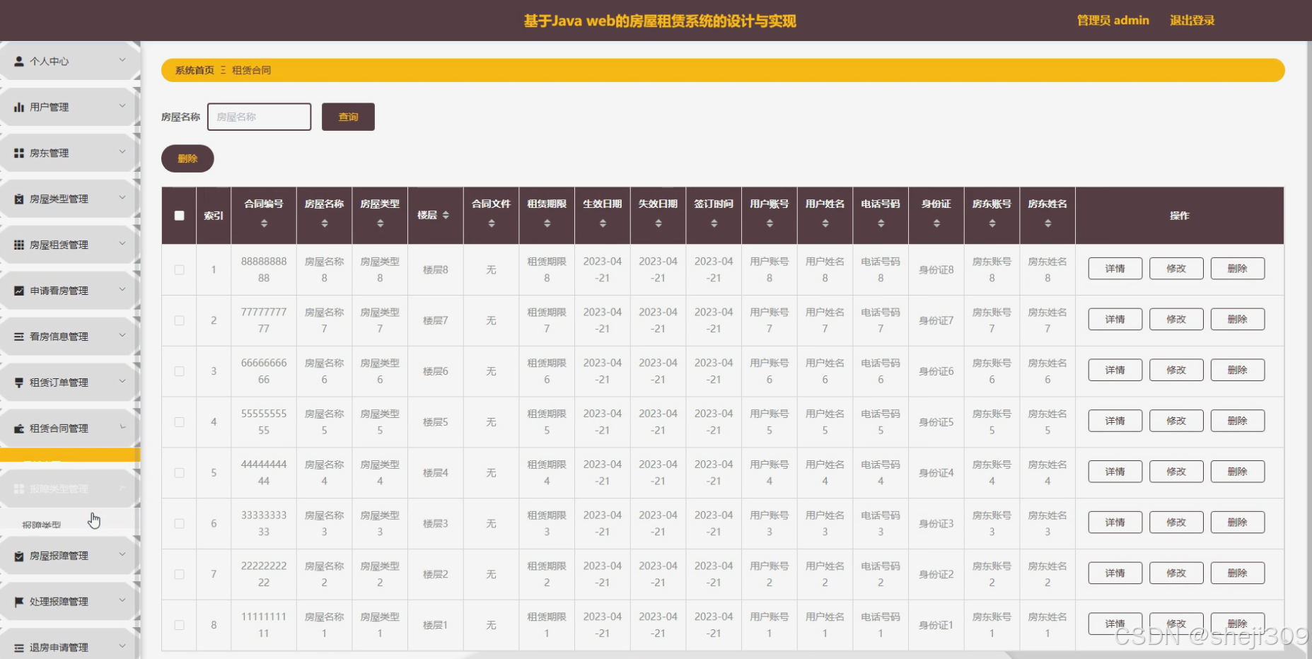The width and height of the screenshot is (1312, 659).
Task: Collapse the 报障类型管理 menu chevron
Action: click(x=122, y=488)
